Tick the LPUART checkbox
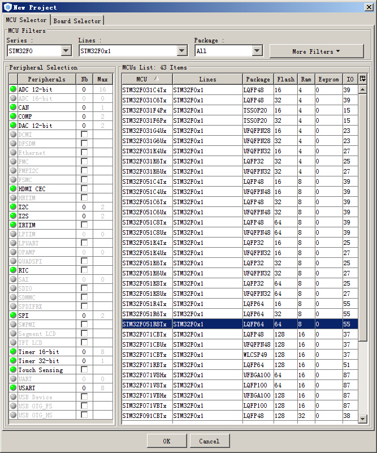 pos(84,243)
